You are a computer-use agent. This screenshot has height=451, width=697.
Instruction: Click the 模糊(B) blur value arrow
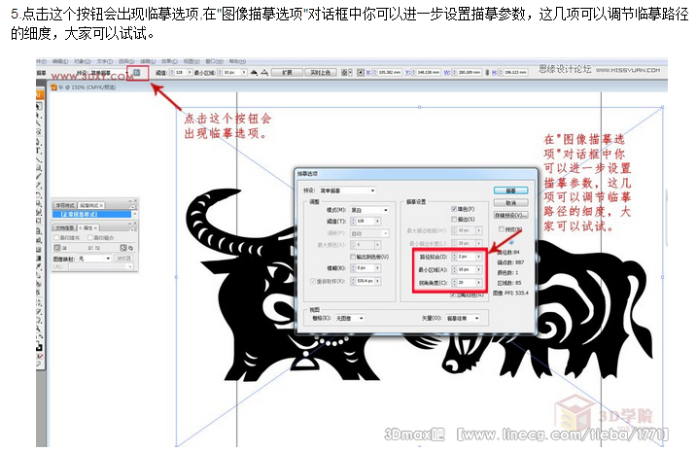point(378,268)
